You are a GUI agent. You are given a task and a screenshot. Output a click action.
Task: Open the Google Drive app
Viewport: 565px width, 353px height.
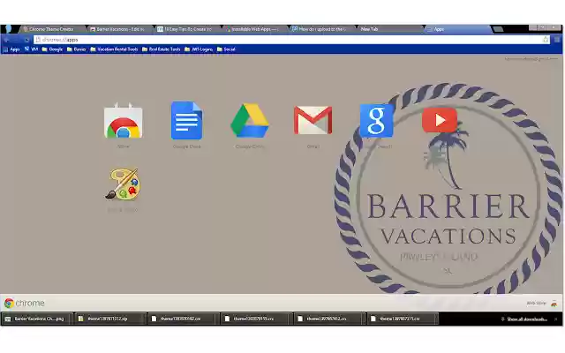pos(250,121)
